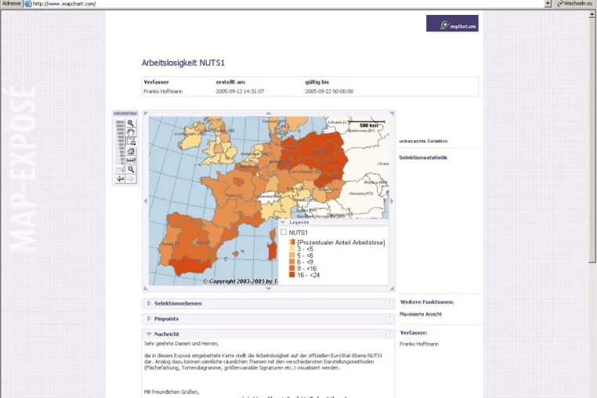Viewport: 597px width, 398px height.
Task: Collapse the Nachricht section
Action: pyautogui.click(x=149, y=334)
